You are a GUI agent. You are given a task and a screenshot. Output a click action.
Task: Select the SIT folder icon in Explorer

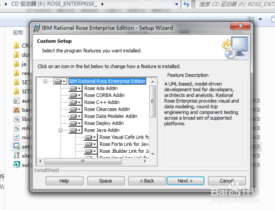pyautogui.click(x=16, y=91)
